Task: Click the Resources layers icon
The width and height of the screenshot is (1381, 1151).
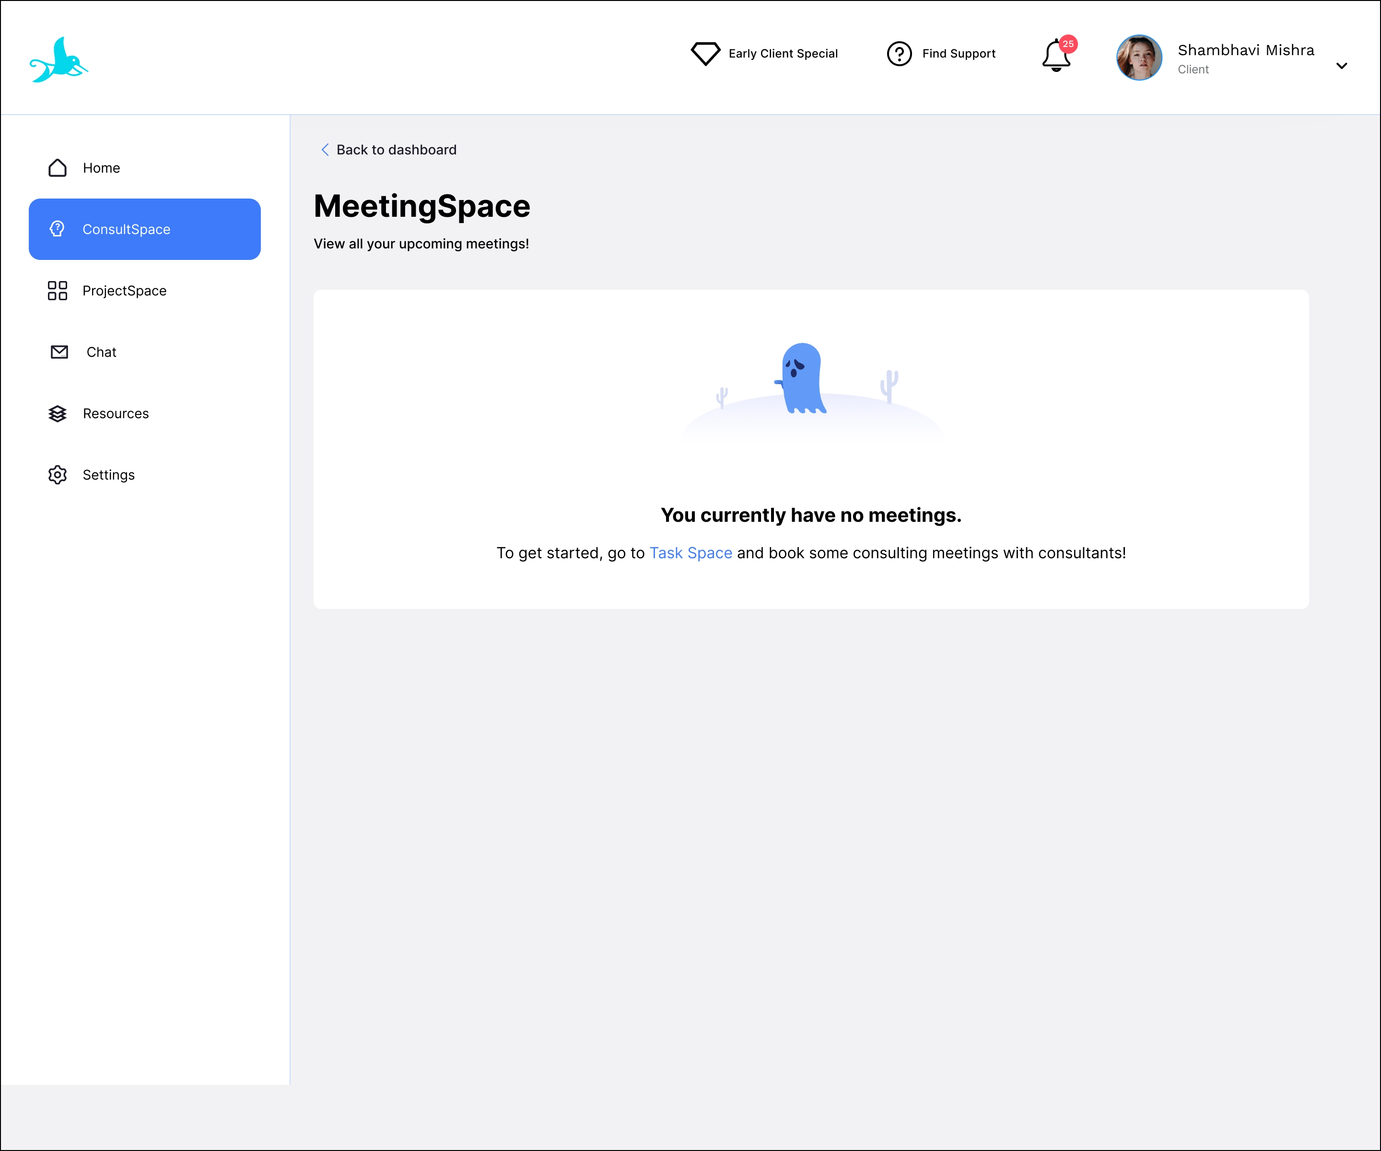Action: pyautogui.click(x=57, y=413)
